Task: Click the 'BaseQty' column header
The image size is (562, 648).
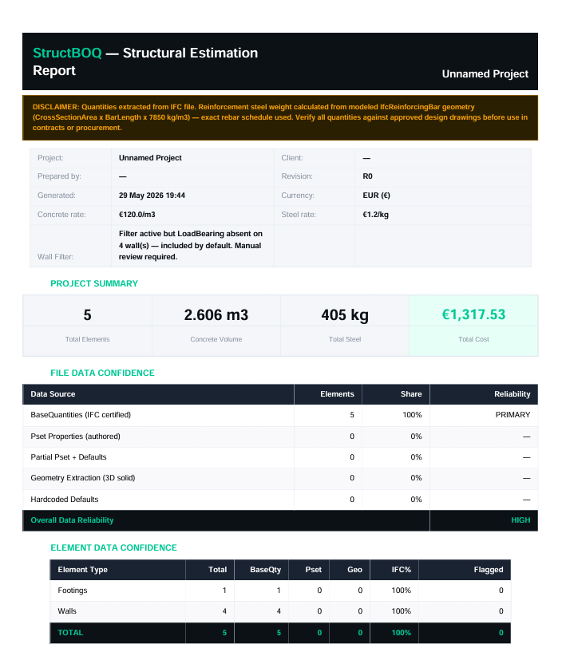Action: [266, 570]
